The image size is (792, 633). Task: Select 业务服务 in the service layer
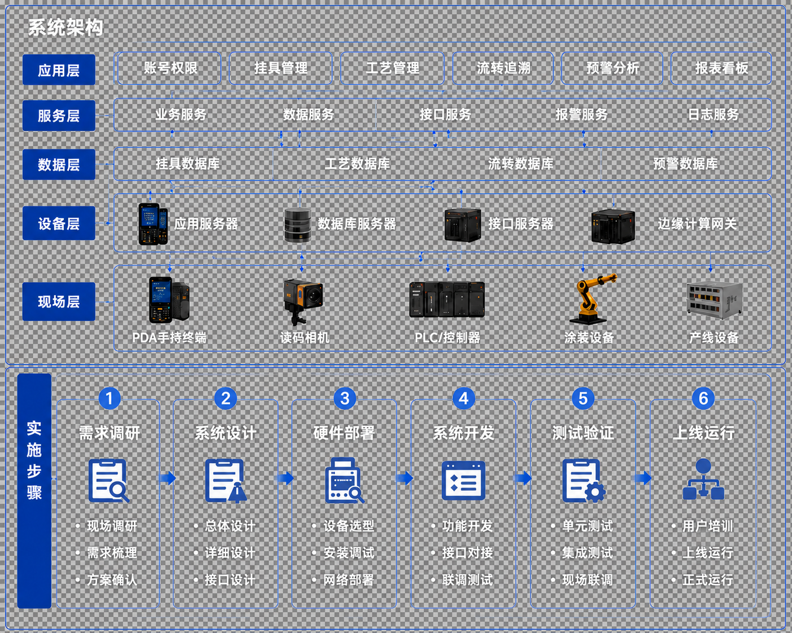point(181,115)
